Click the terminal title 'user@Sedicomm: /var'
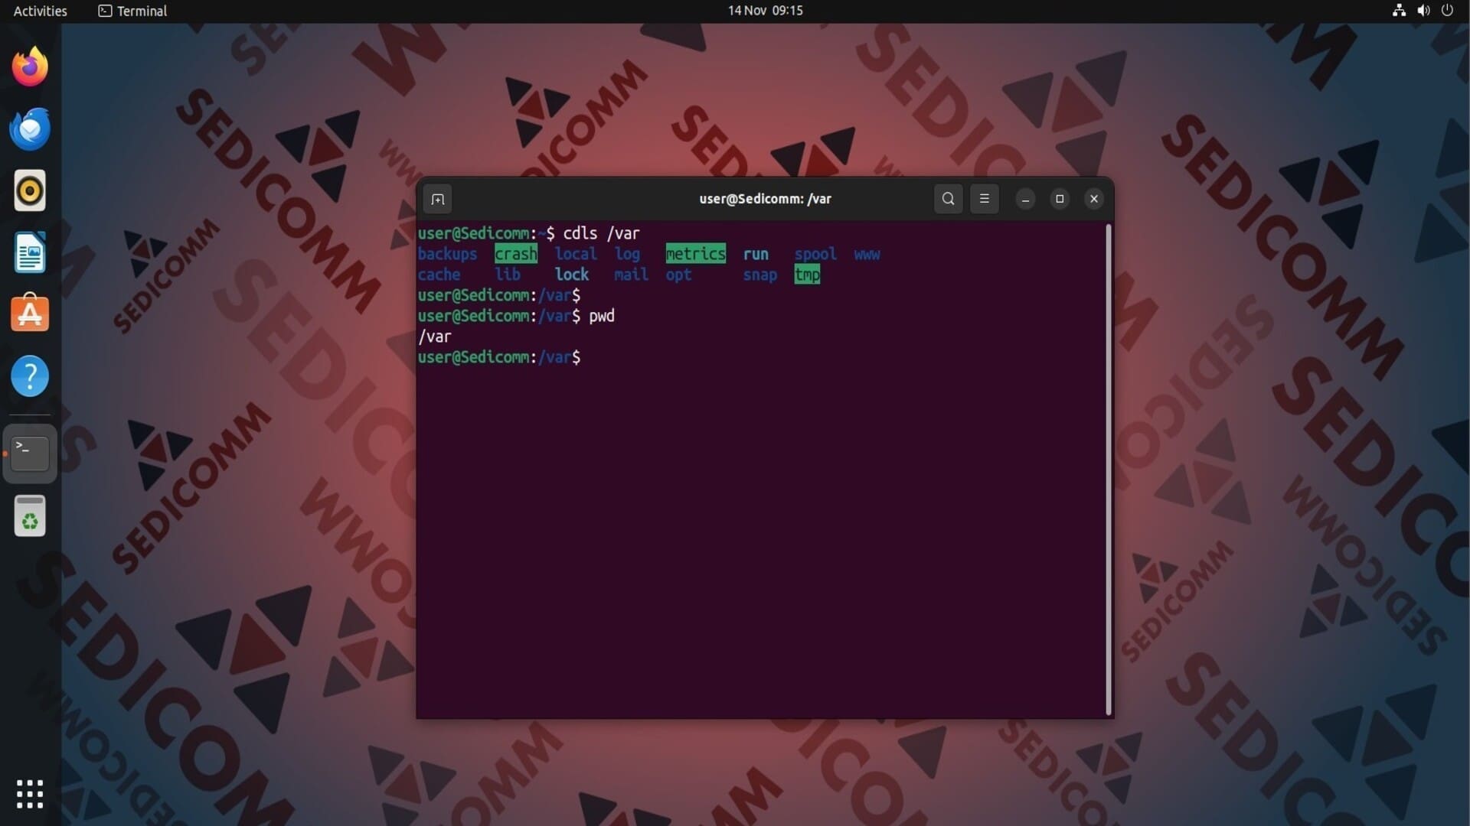 point(765,199)
